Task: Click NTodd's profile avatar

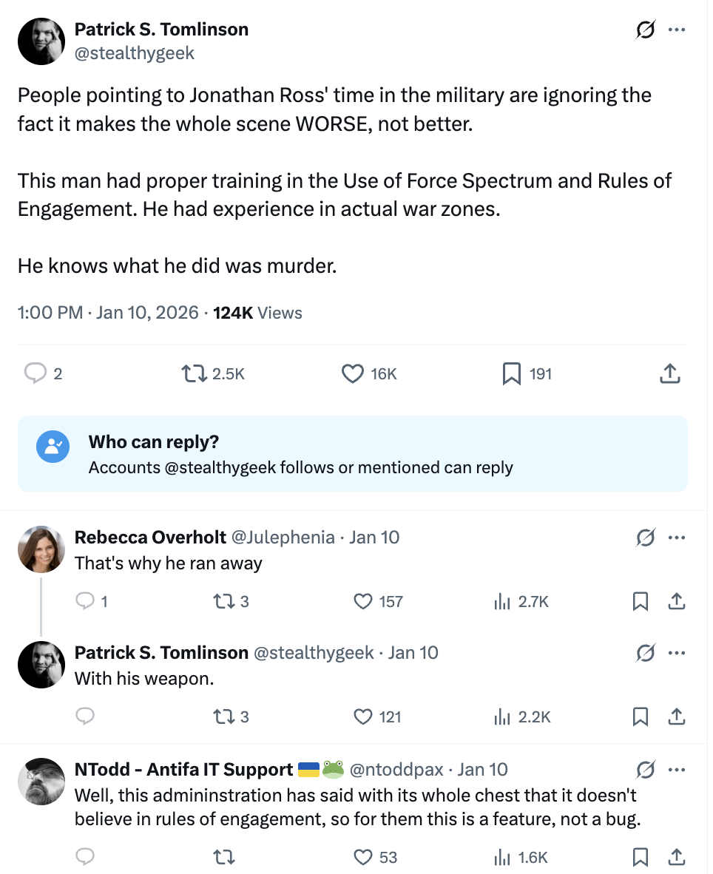Action: [41, 782]
